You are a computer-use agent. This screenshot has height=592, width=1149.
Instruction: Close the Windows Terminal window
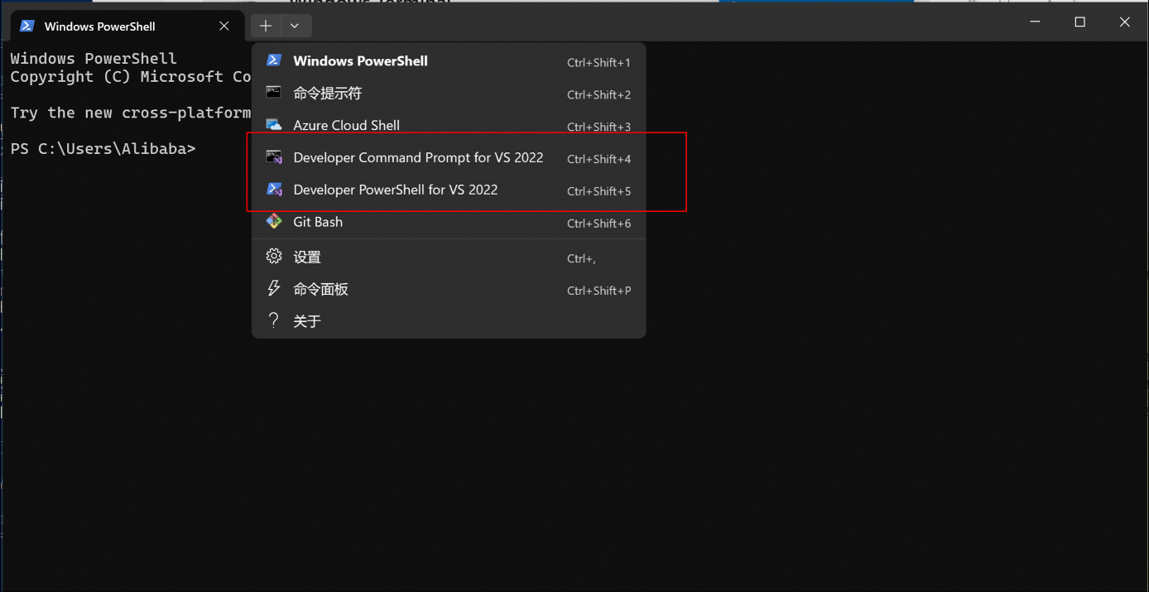[x=1124, y=22]
